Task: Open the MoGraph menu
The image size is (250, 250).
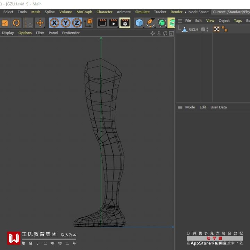Action: click(84, 12)
